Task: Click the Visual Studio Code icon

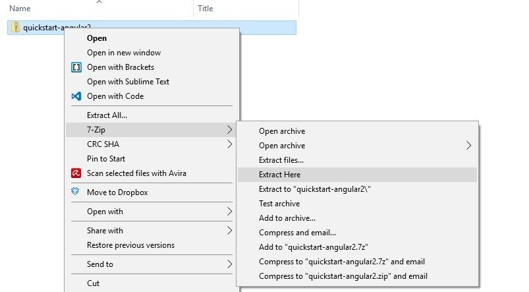Action: (x=76, y=96)
